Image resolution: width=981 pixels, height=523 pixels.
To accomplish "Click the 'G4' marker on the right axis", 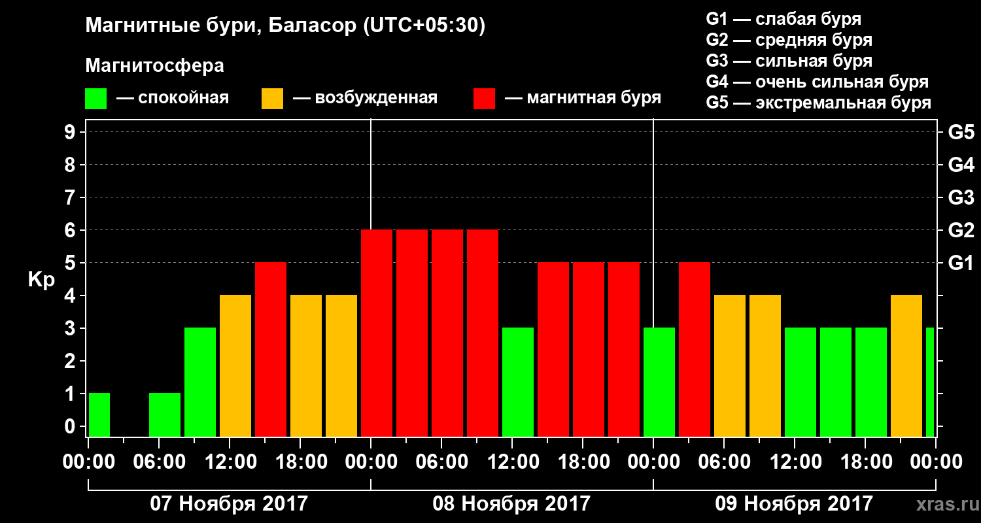I will 961,165.
